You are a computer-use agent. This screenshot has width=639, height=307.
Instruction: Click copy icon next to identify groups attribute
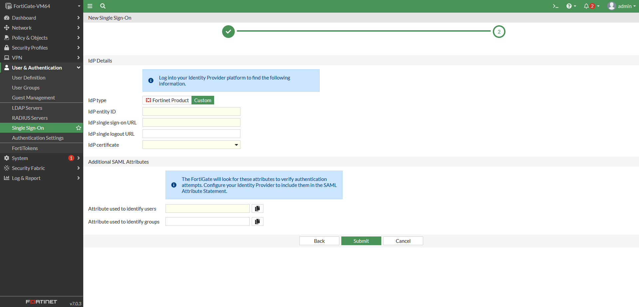click(x=257, y=222)
